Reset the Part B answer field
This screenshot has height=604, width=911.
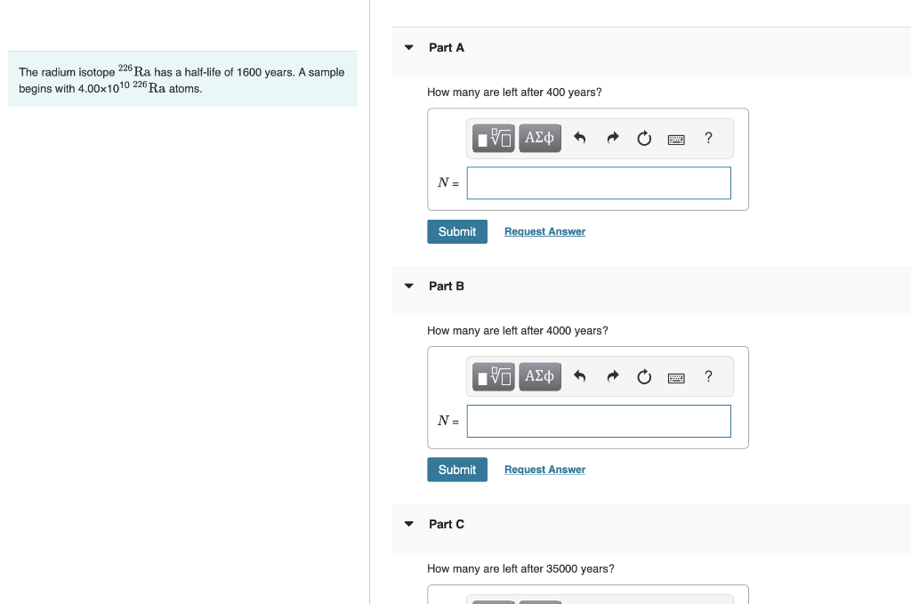click(x=644, y=377)
